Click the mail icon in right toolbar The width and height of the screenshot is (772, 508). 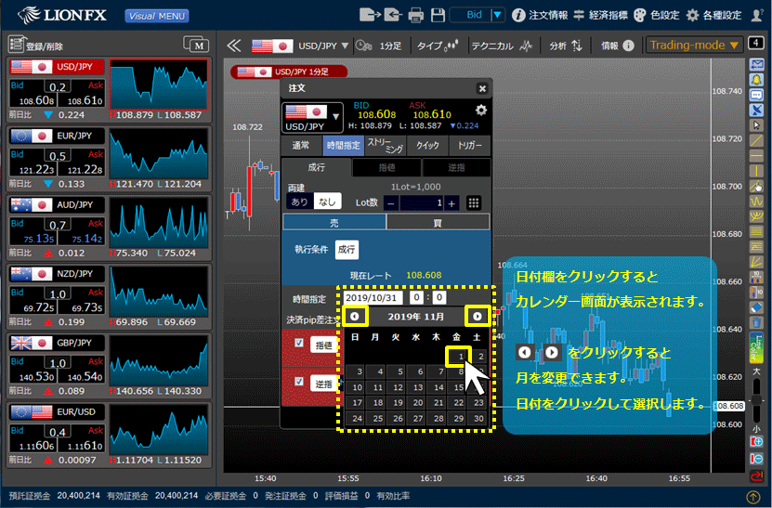pos(756,64)
